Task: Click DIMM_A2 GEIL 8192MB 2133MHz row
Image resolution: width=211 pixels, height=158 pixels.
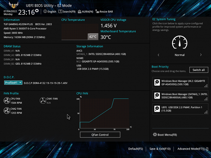Action: pos(23,55)
